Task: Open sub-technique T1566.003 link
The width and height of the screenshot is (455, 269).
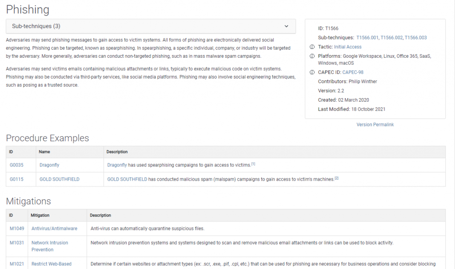Action: pyautogui.click(x=415, y=38)
